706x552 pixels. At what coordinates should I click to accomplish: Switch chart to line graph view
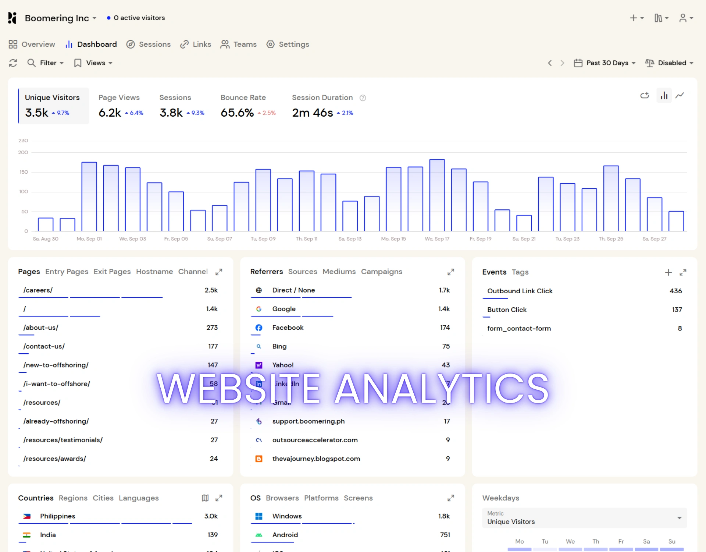(x=680, y=96)
